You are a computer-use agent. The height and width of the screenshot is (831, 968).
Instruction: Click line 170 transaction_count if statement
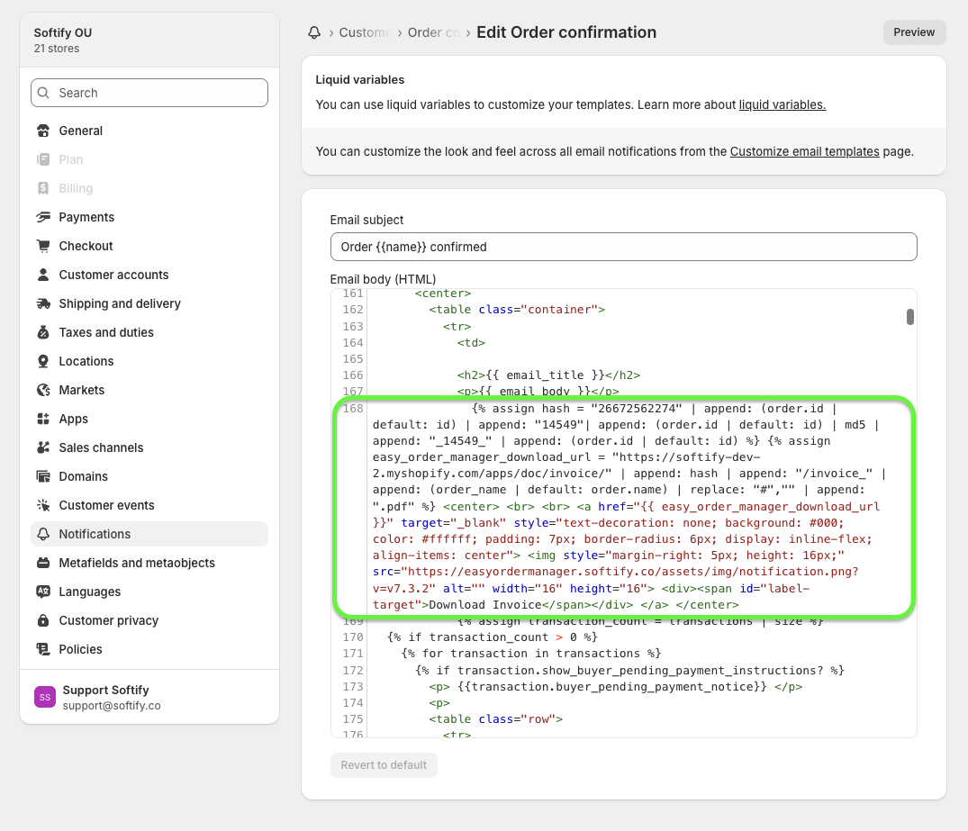pyautogui.click(x=492, y=637)
